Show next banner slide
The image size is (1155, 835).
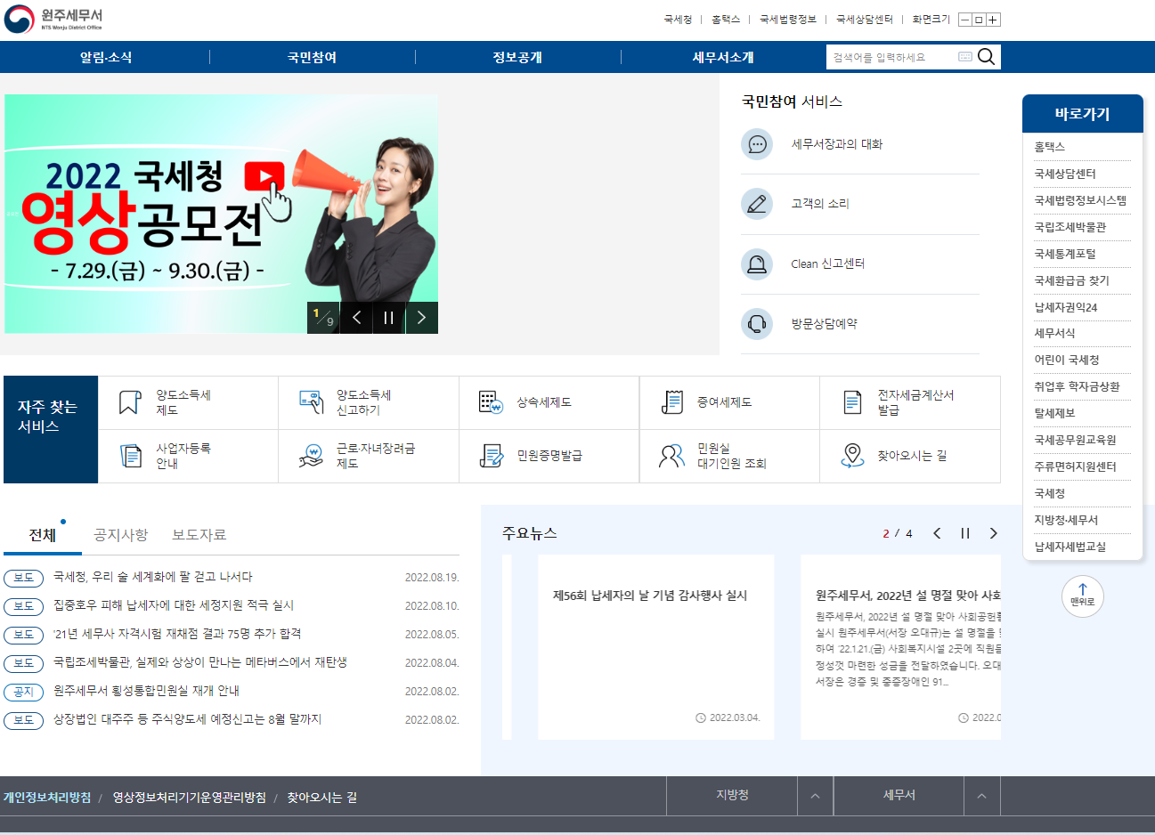click(421, 318)
